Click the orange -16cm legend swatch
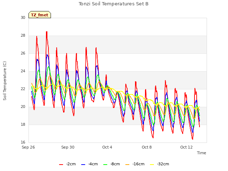This screenshot has width=228, height=171. [127, 165]
